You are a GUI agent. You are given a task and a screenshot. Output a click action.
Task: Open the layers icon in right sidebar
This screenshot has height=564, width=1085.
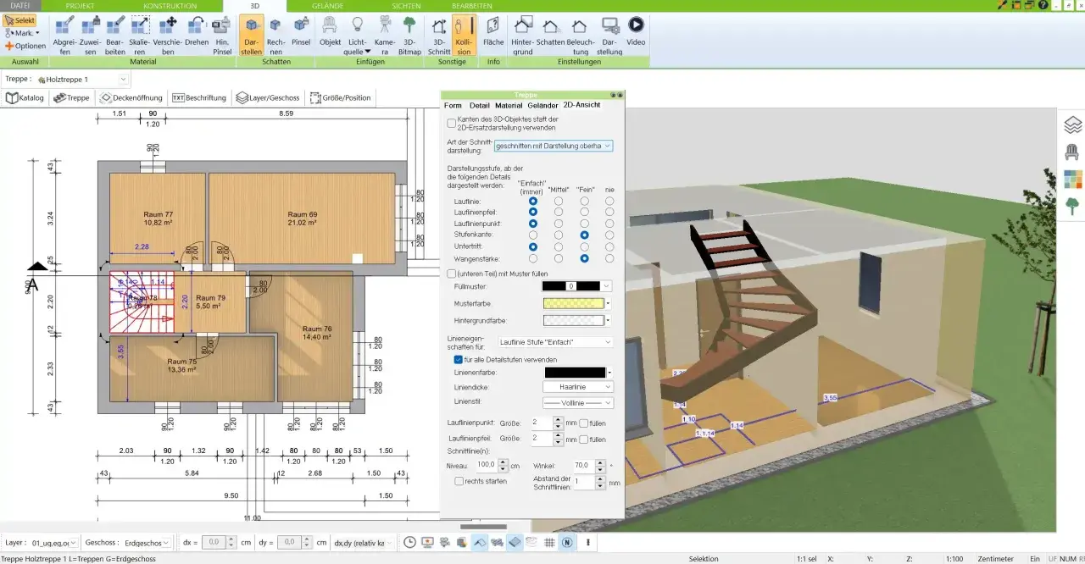1072,125
